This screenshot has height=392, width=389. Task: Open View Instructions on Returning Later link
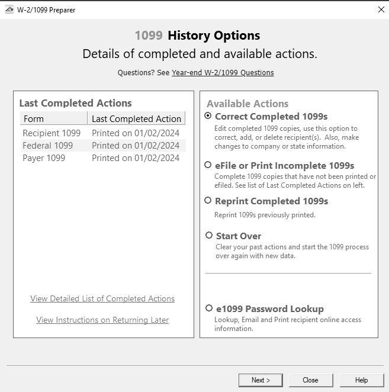(102, 320)
